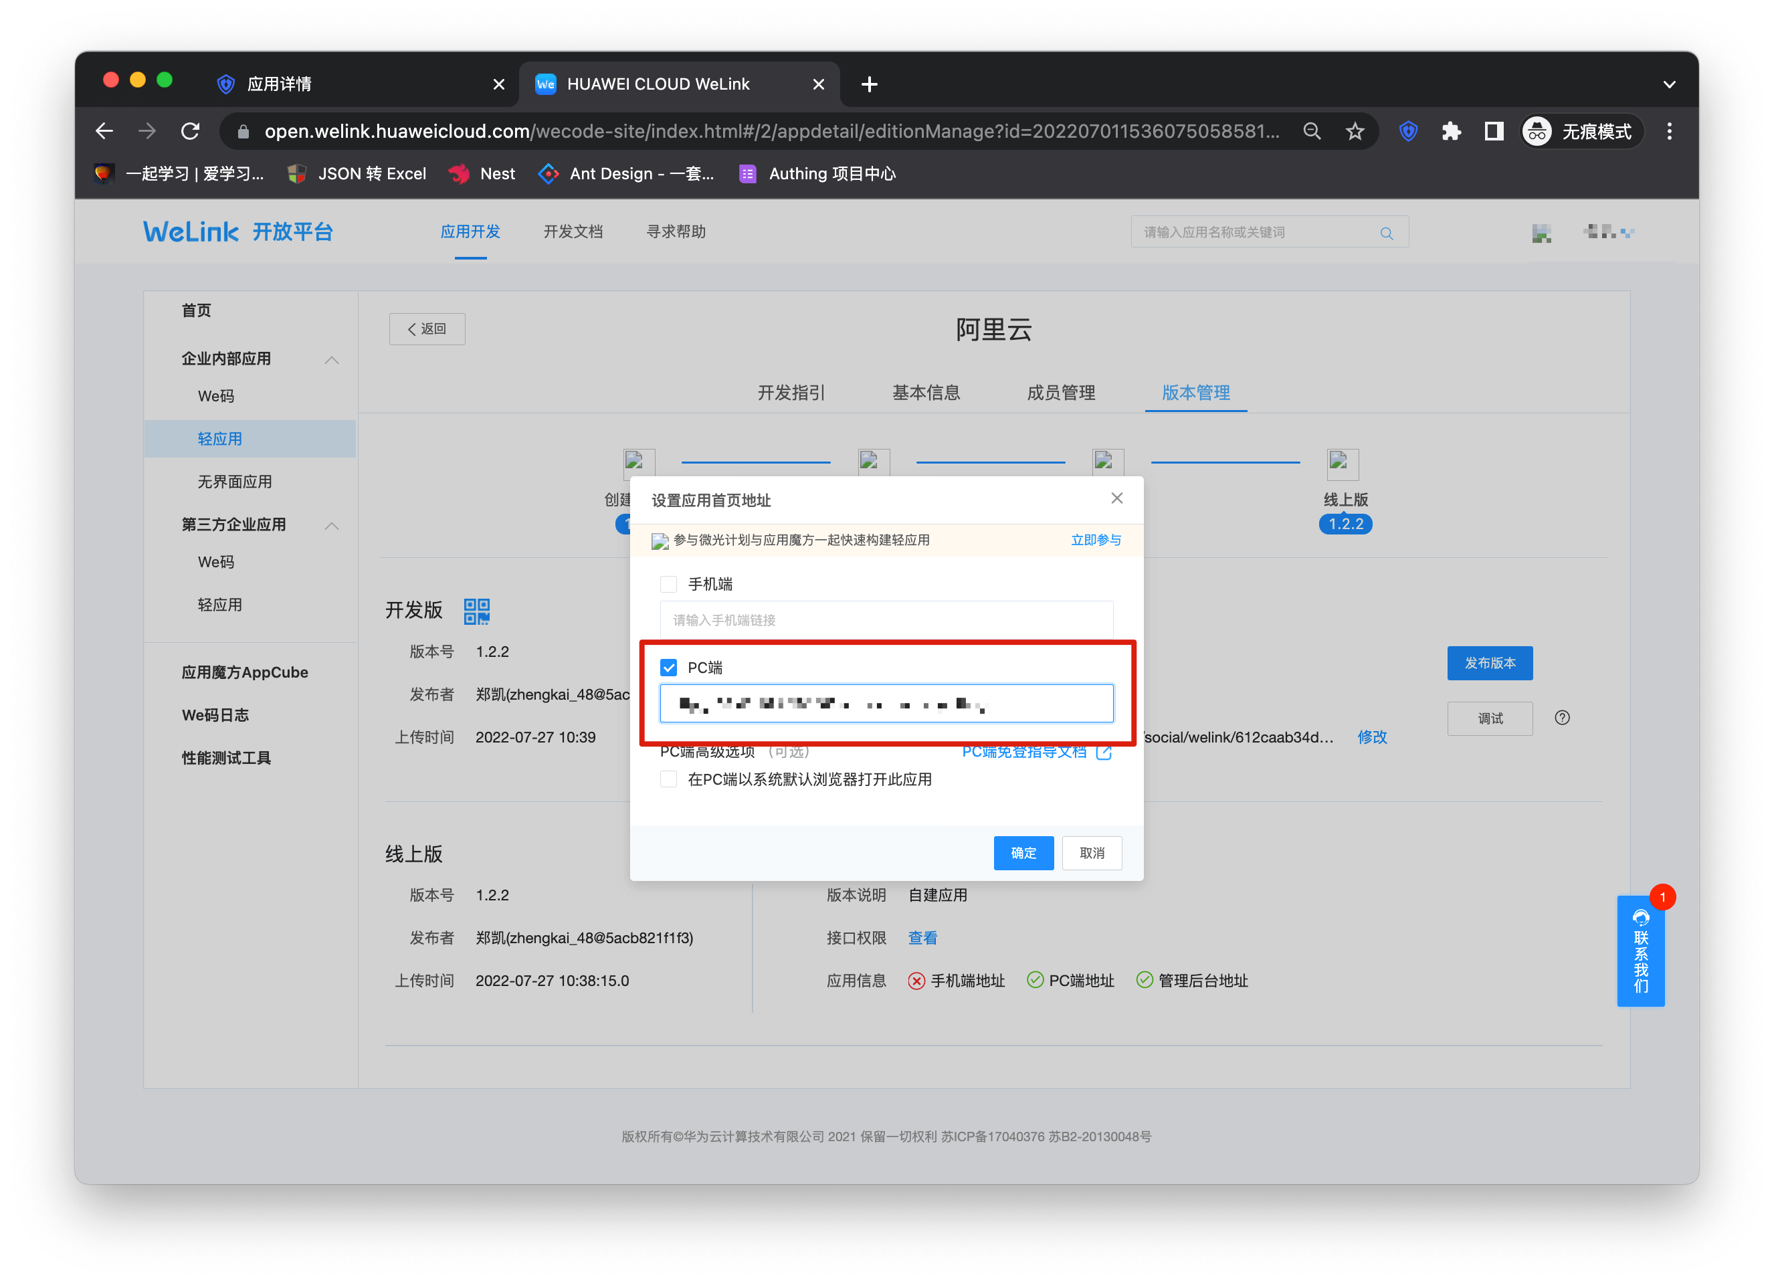The height and width of the screenshot is (1283, 1774).
Task: Bookmark page with star icon
Action: (x=1355, y=131)
